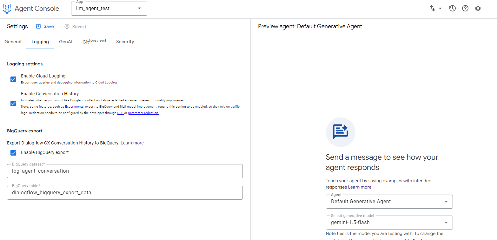Expand the Select generative model dropdown
Viewport: 497px width, 240px height.
tap(389, 223)
